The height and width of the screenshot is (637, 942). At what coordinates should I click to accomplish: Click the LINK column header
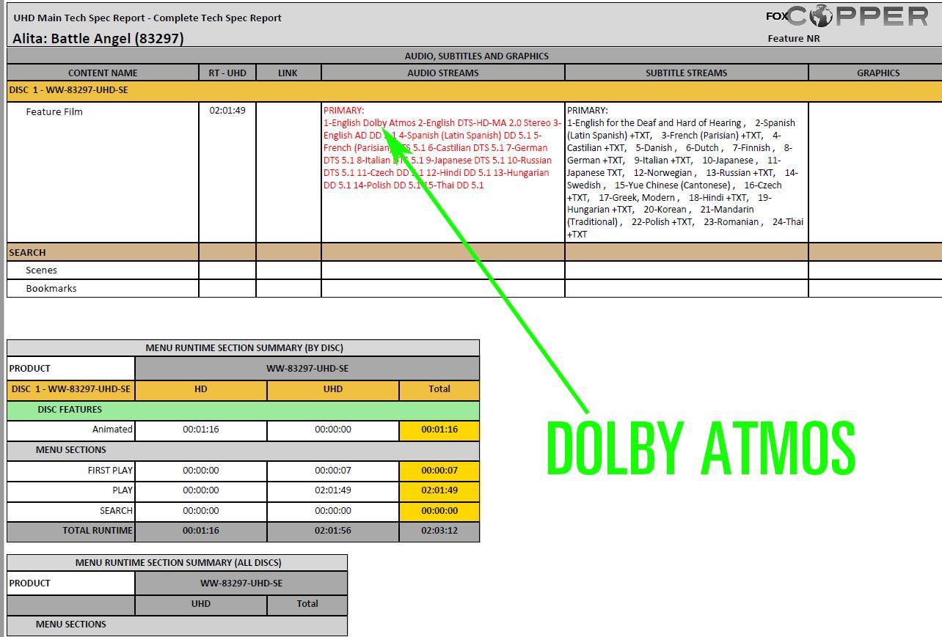point(288,73)
